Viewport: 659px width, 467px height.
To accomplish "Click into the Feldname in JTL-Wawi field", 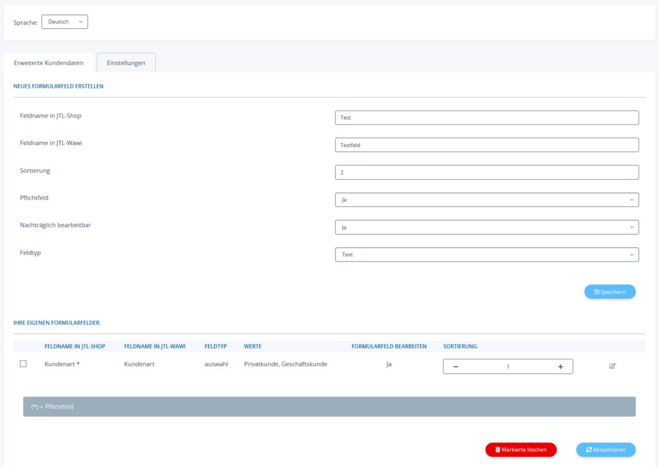I will [x=487, y=145].
